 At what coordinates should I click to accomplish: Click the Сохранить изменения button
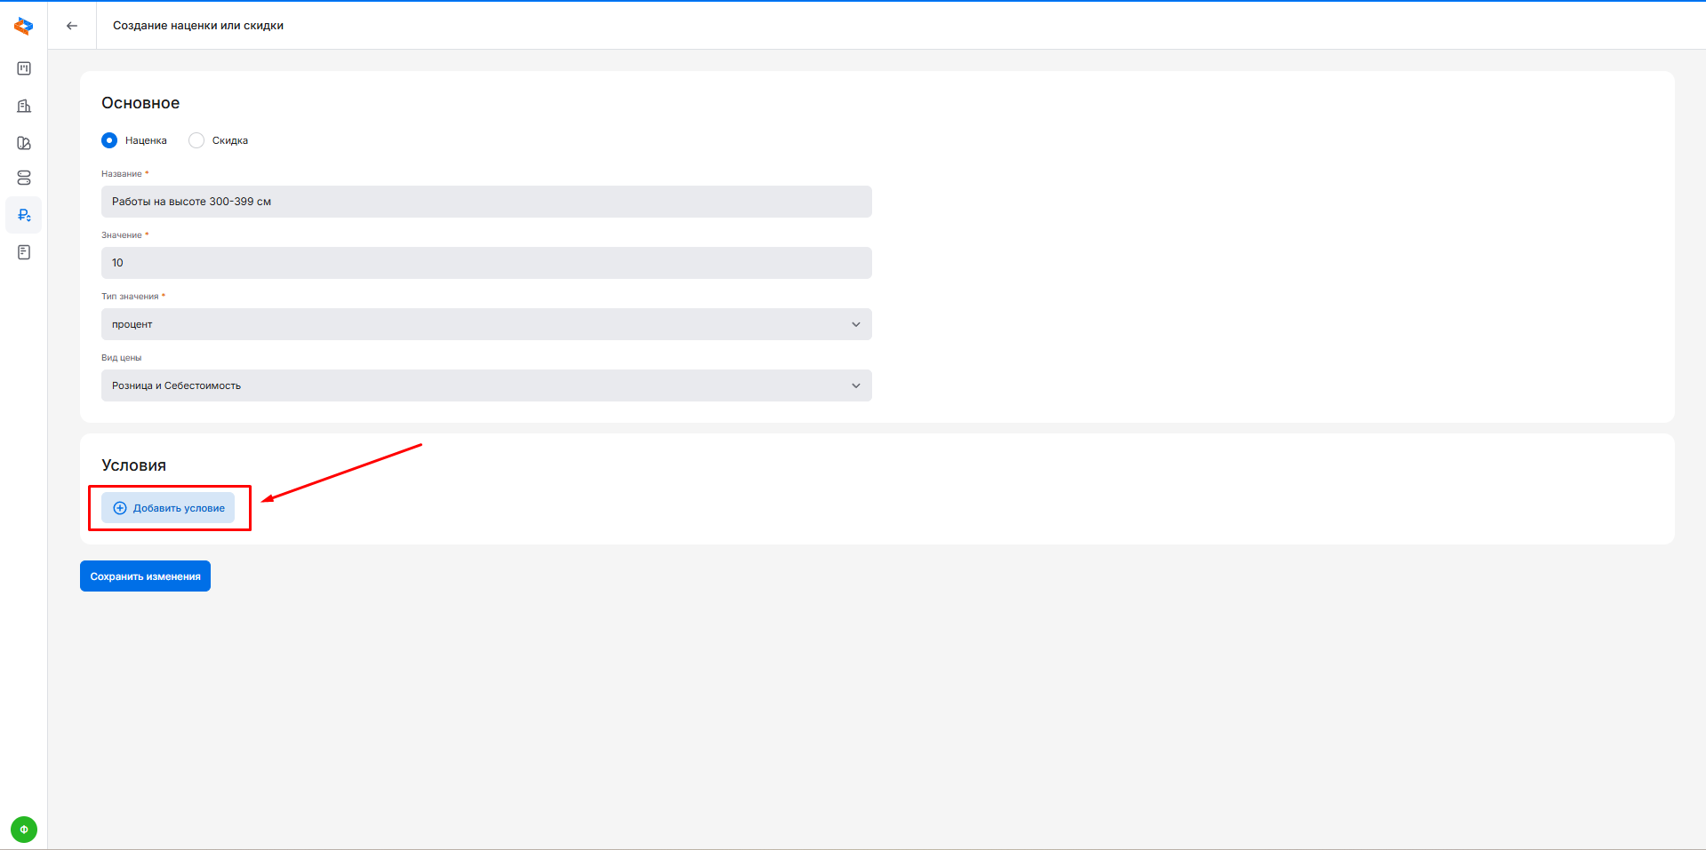tap(145, 576)
